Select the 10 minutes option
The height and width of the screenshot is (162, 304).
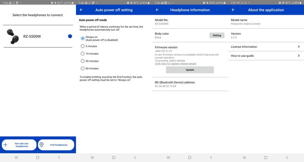[83, 54]
